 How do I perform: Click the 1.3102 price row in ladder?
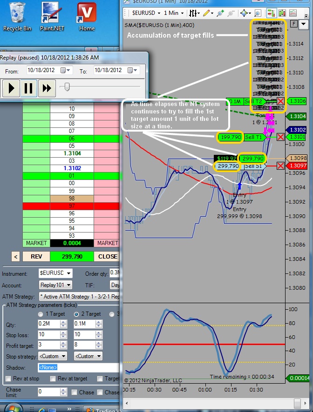pos(72,168)
